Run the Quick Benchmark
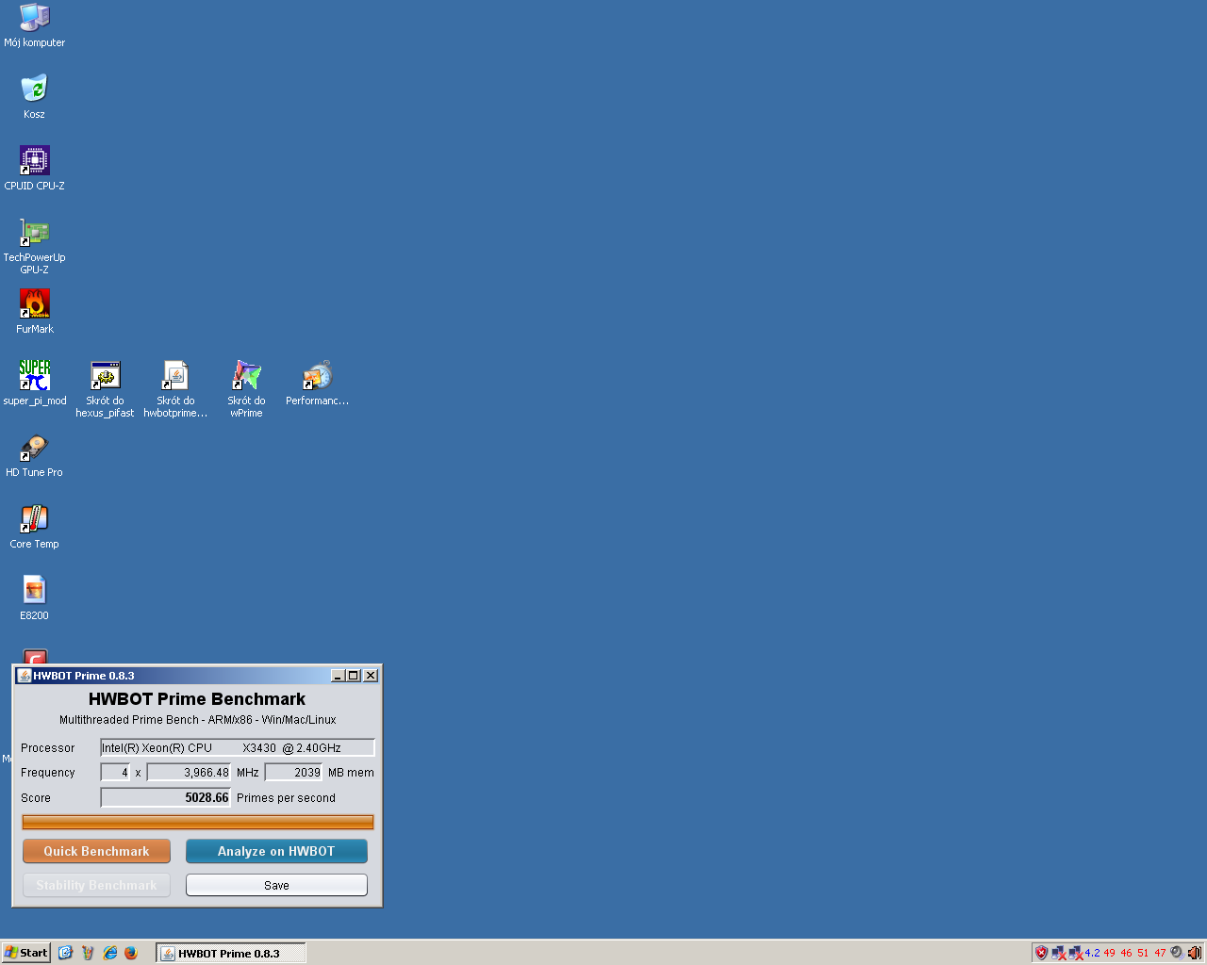Image resolution: width=1207 pixels, height=965 pixels. [96, 851]
